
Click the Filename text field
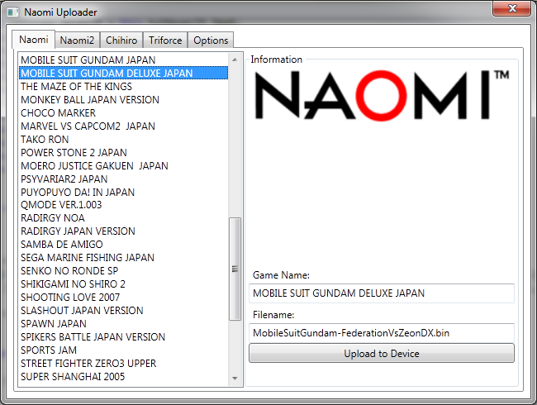[382, 333]
